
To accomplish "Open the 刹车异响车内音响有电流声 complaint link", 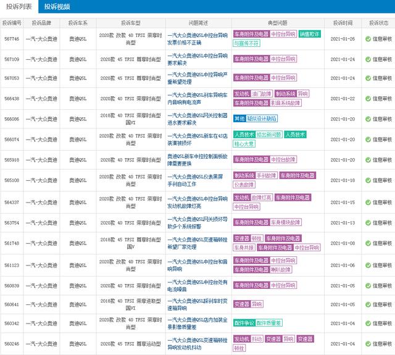I will (197, 99).
